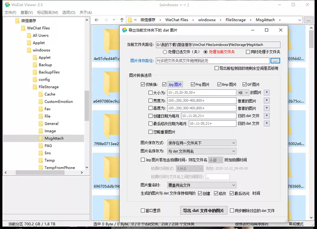The image size is (317, 229).
Task: Enable 同时处理子文件夹 checkbox
Action: coord(248,52)
